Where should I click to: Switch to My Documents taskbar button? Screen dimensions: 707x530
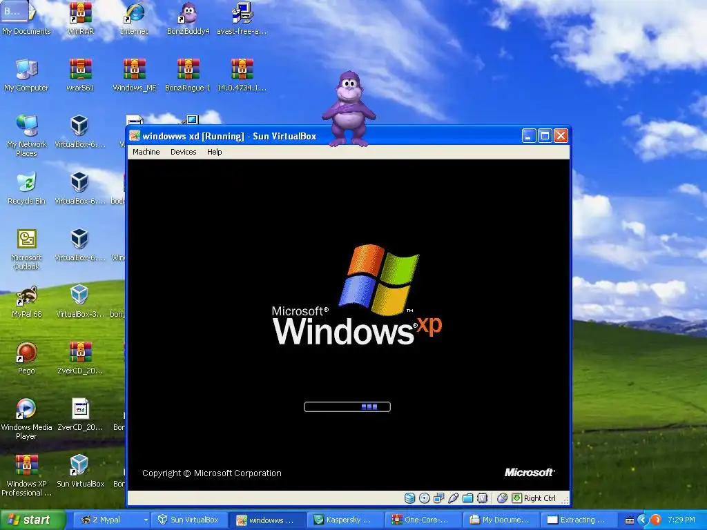point(500,520)
